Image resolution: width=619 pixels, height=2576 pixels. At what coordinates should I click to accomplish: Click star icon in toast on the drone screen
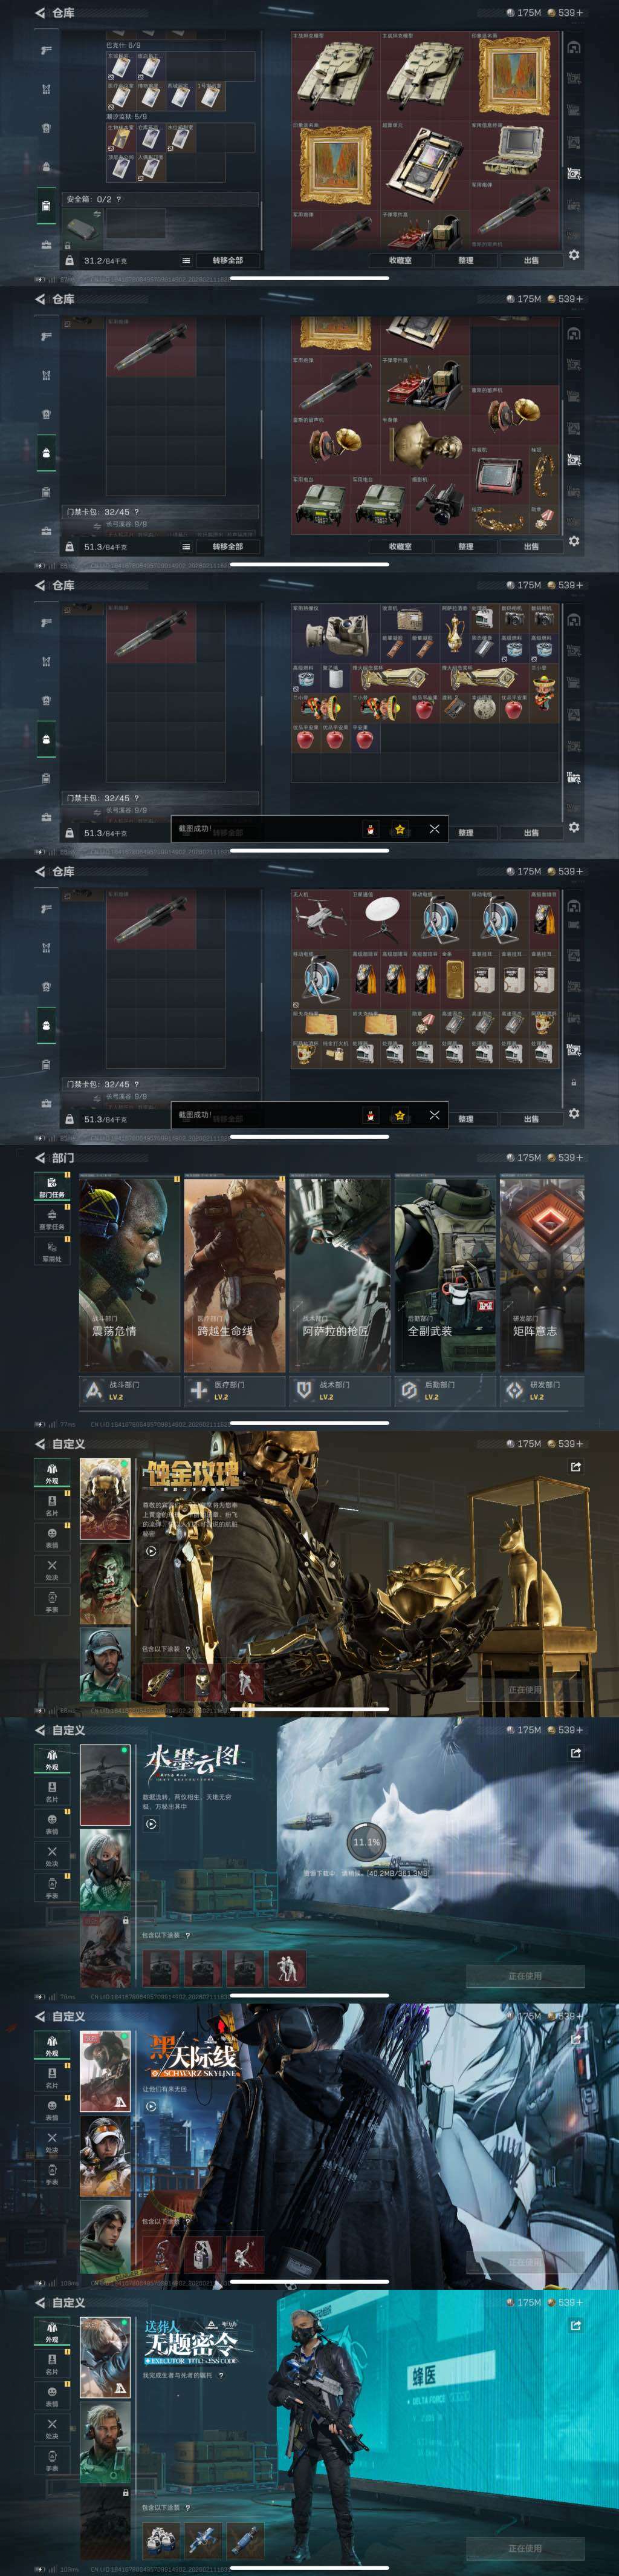[x=400, y=1115]
